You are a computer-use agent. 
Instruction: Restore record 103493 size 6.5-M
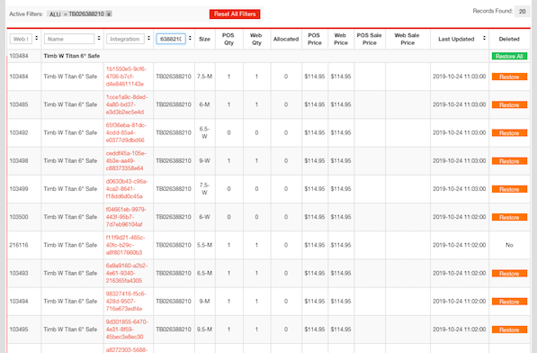509,274
